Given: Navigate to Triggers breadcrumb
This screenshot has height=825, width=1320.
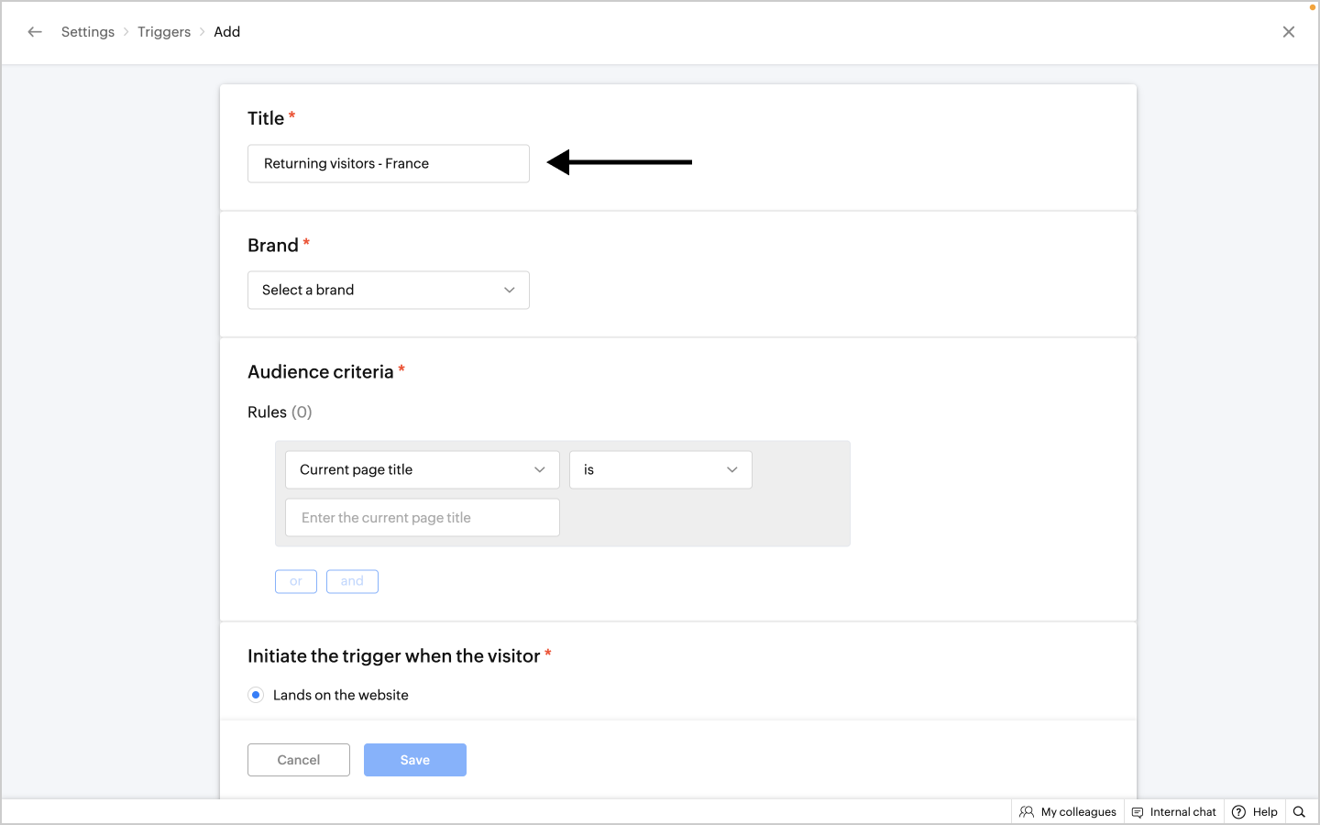Looking at the screenshot, I should [164, 32].
